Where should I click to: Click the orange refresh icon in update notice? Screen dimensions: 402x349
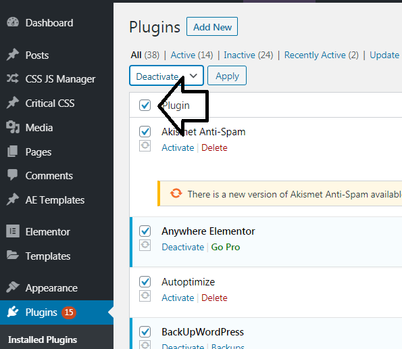[x=176, y=193]
